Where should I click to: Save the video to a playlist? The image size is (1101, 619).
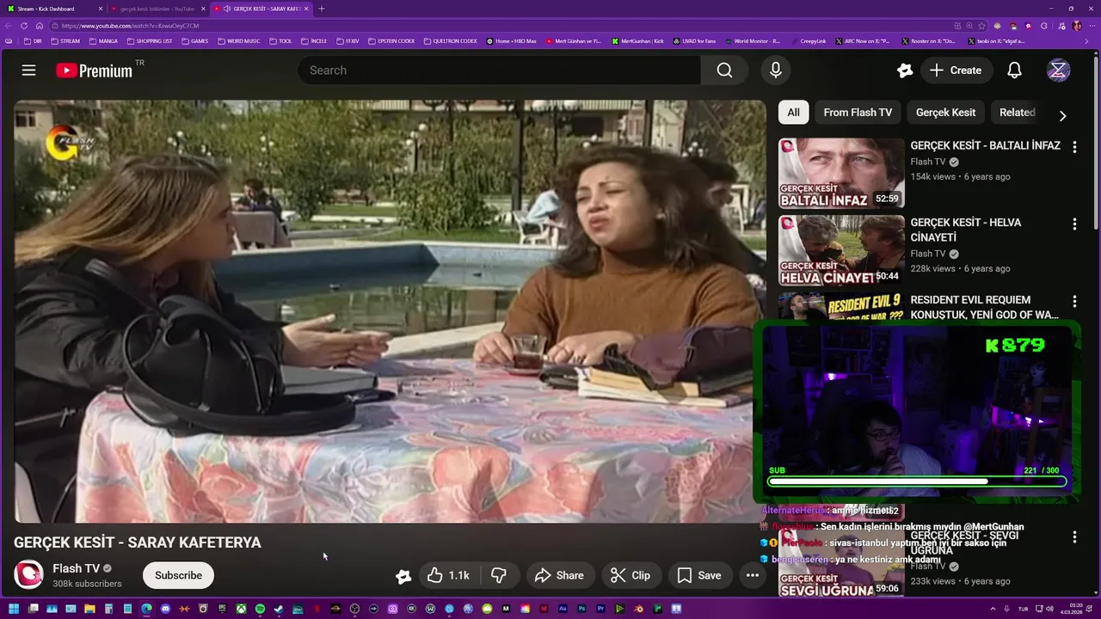pyautogui.click(x=699, y=575)
